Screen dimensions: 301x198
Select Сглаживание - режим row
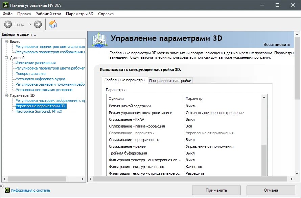tap(184, 146)
